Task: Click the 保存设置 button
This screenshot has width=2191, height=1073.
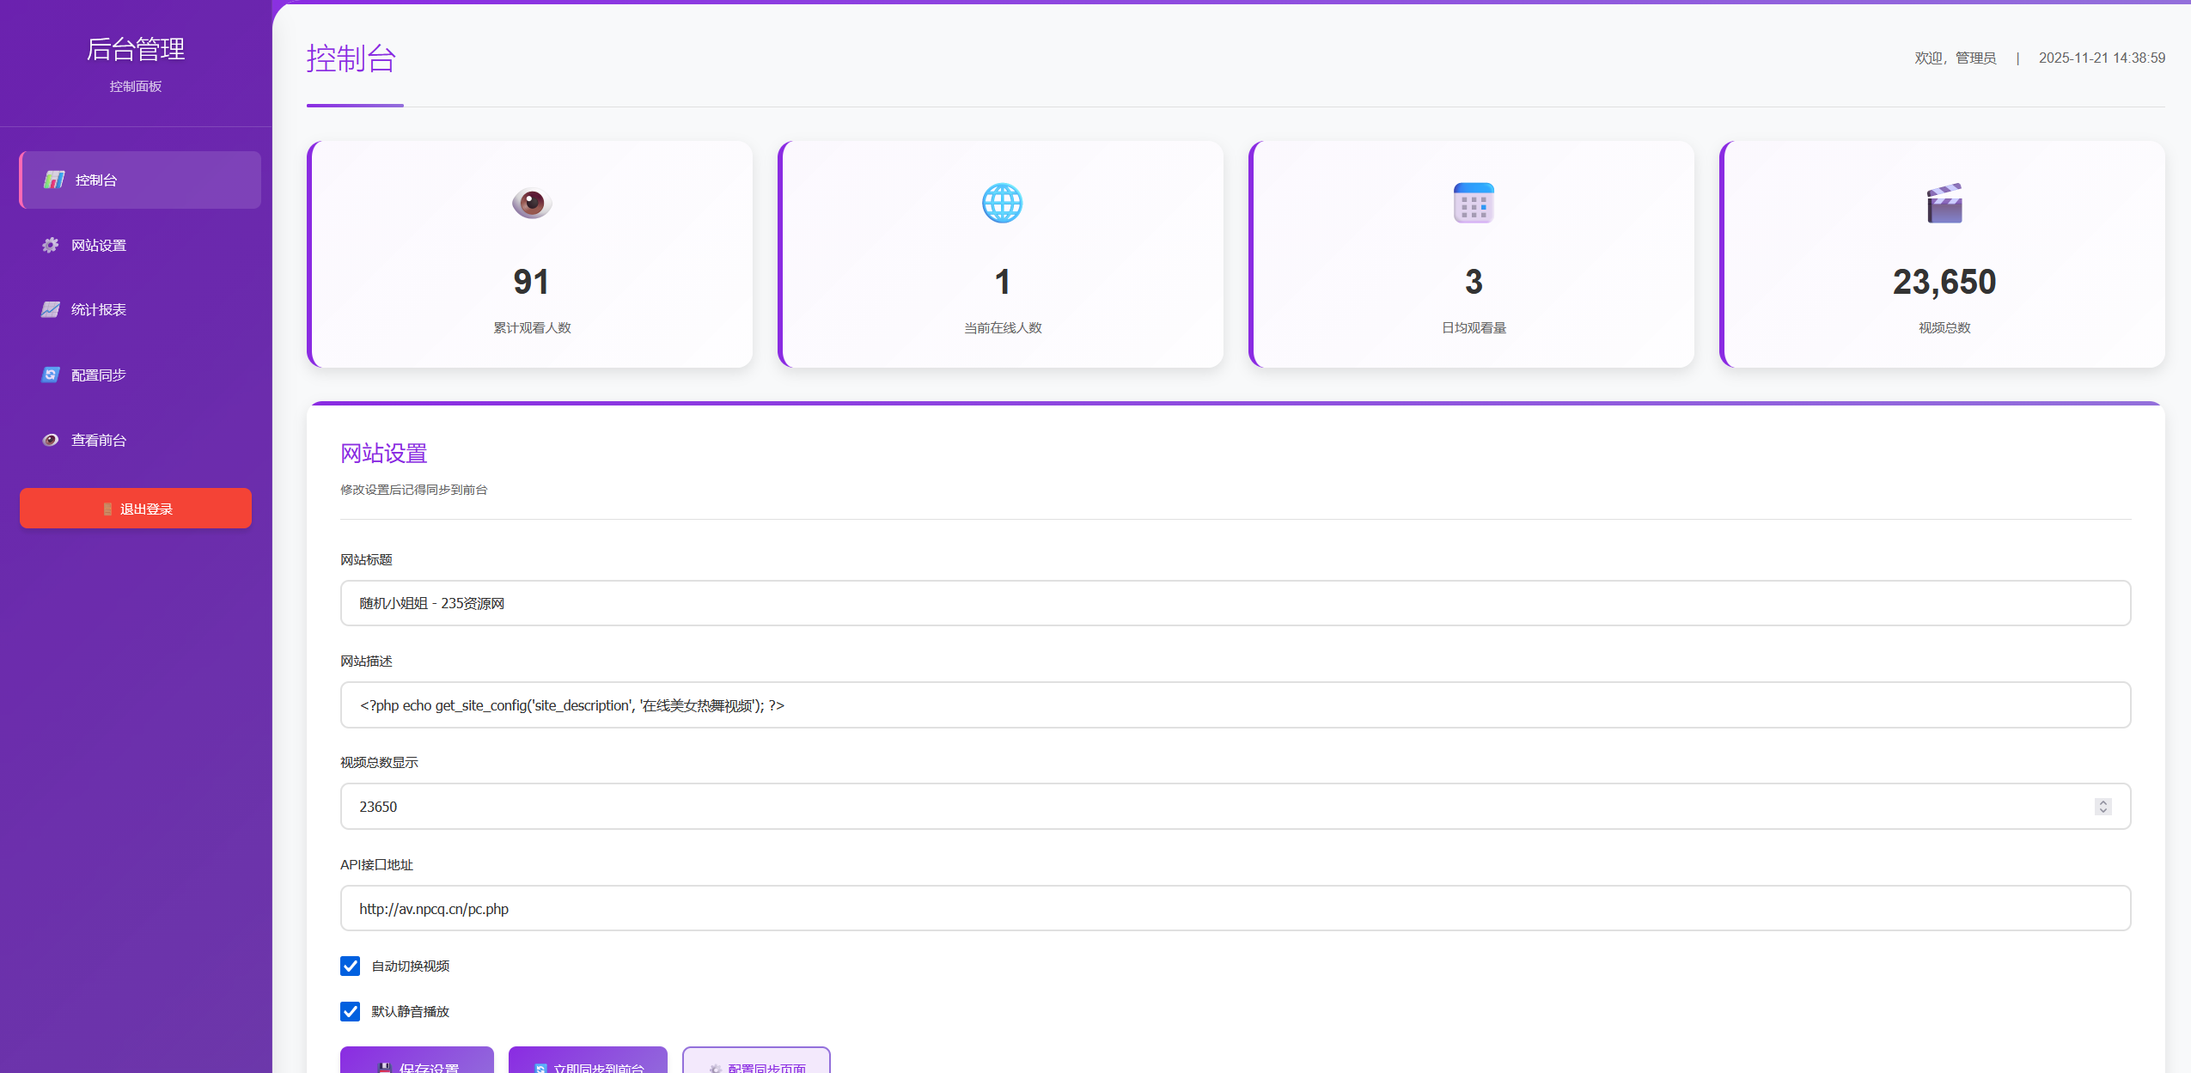Action: (x=417, y=1066)
